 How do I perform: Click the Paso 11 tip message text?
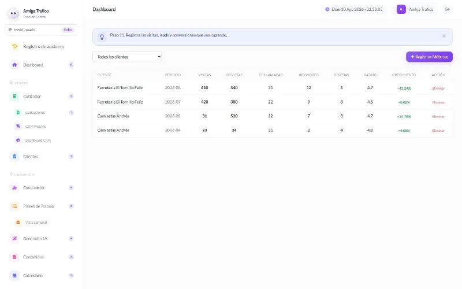(x=169, y=35)
